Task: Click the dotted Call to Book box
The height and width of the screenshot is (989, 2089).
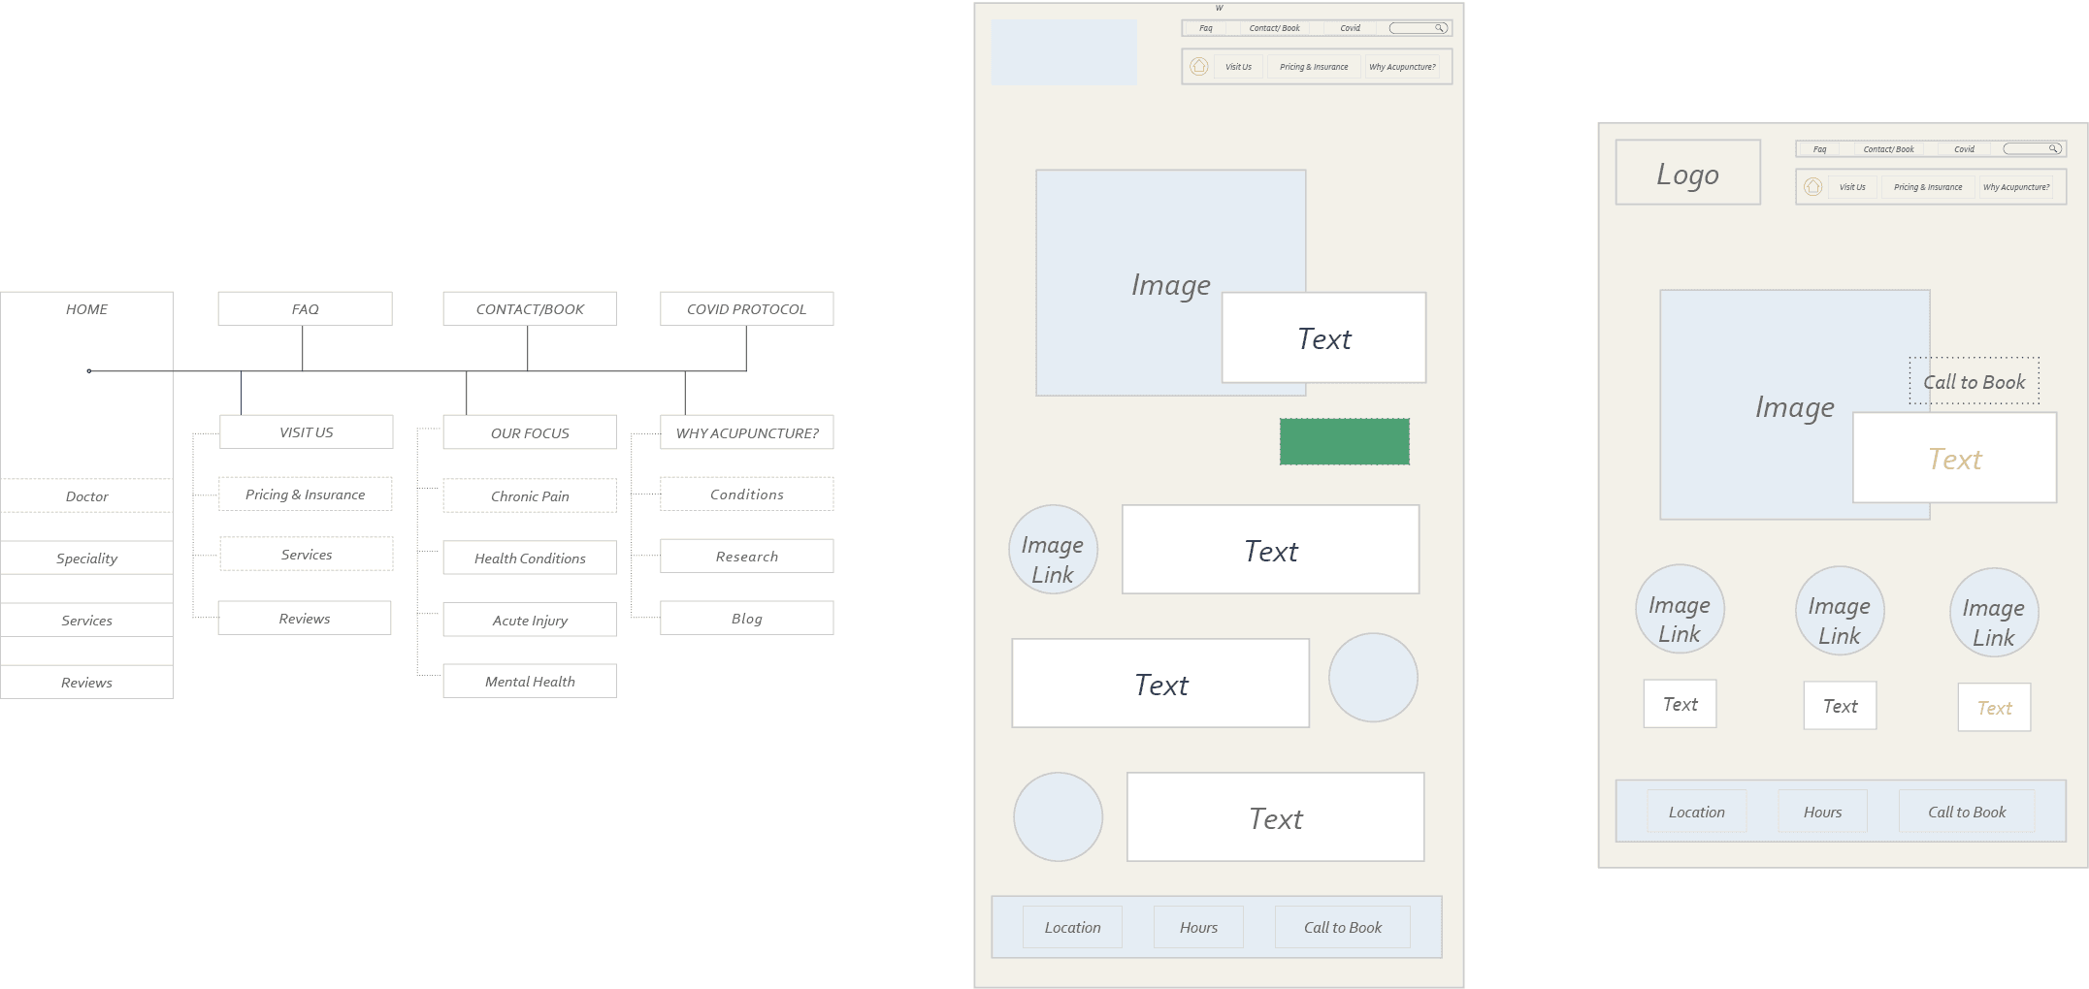Action: [1974, 381]
